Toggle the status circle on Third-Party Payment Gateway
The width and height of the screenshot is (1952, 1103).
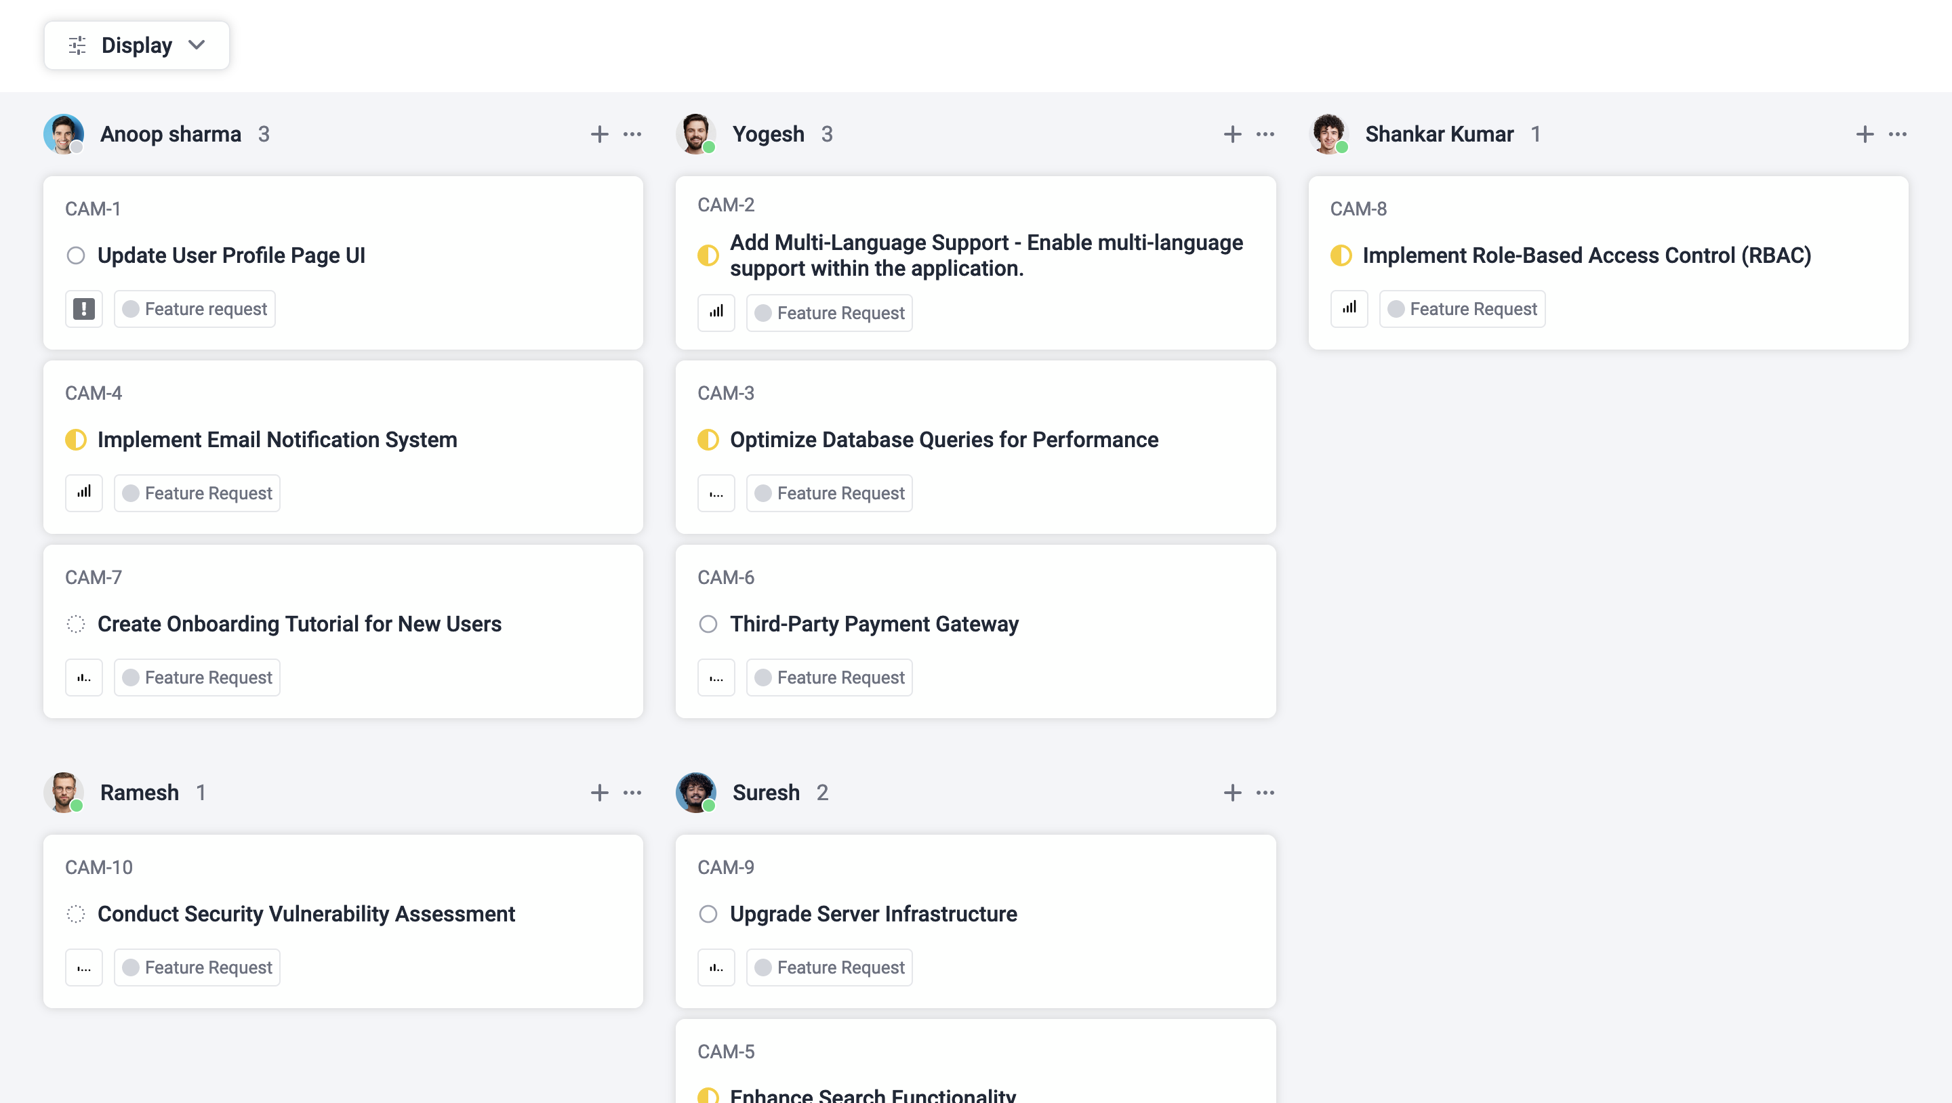pyautogui.click(x=709, y=623)
